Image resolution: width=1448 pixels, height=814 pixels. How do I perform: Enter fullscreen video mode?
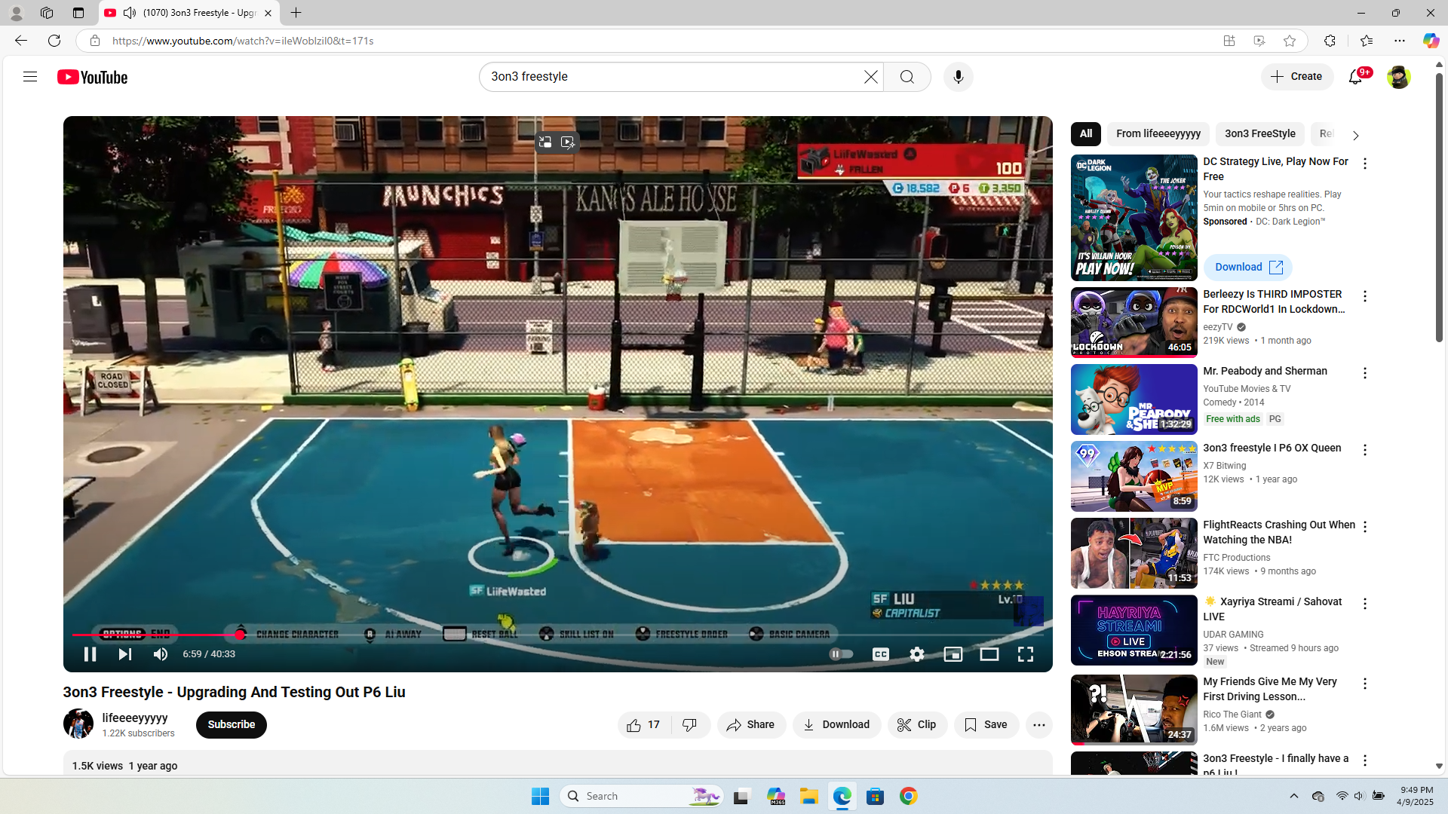point(1025,654)
